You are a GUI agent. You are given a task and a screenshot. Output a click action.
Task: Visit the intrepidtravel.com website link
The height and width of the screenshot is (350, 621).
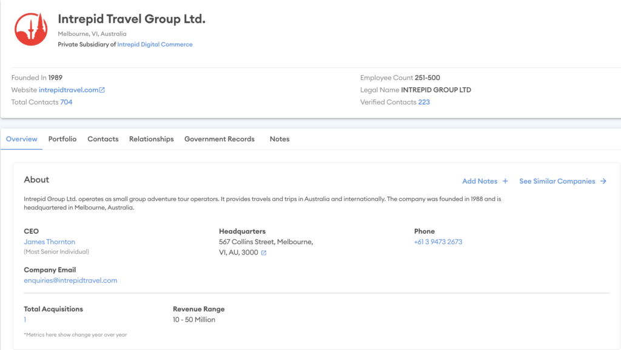69,90
